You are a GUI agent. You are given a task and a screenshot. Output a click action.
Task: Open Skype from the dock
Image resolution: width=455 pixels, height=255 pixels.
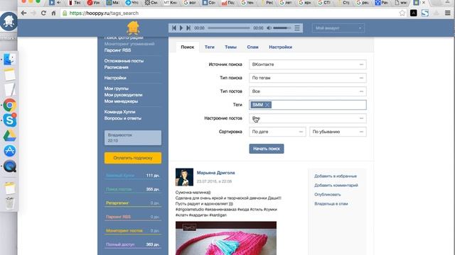point(9,120)
